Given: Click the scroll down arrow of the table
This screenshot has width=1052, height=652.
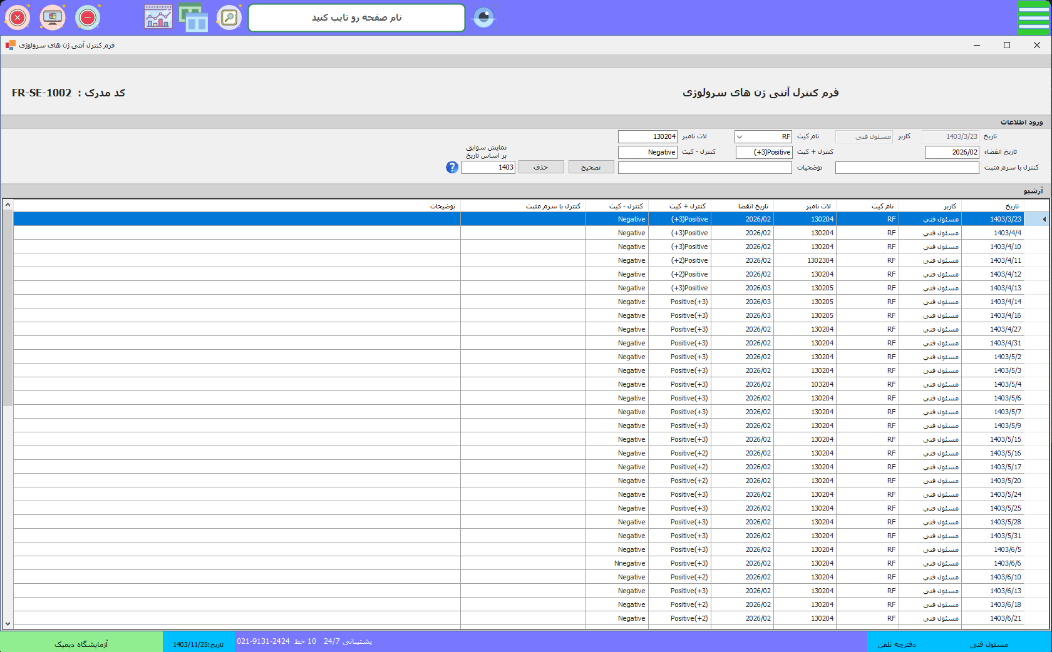Looking at the screenshot, I should click(8, 623).
